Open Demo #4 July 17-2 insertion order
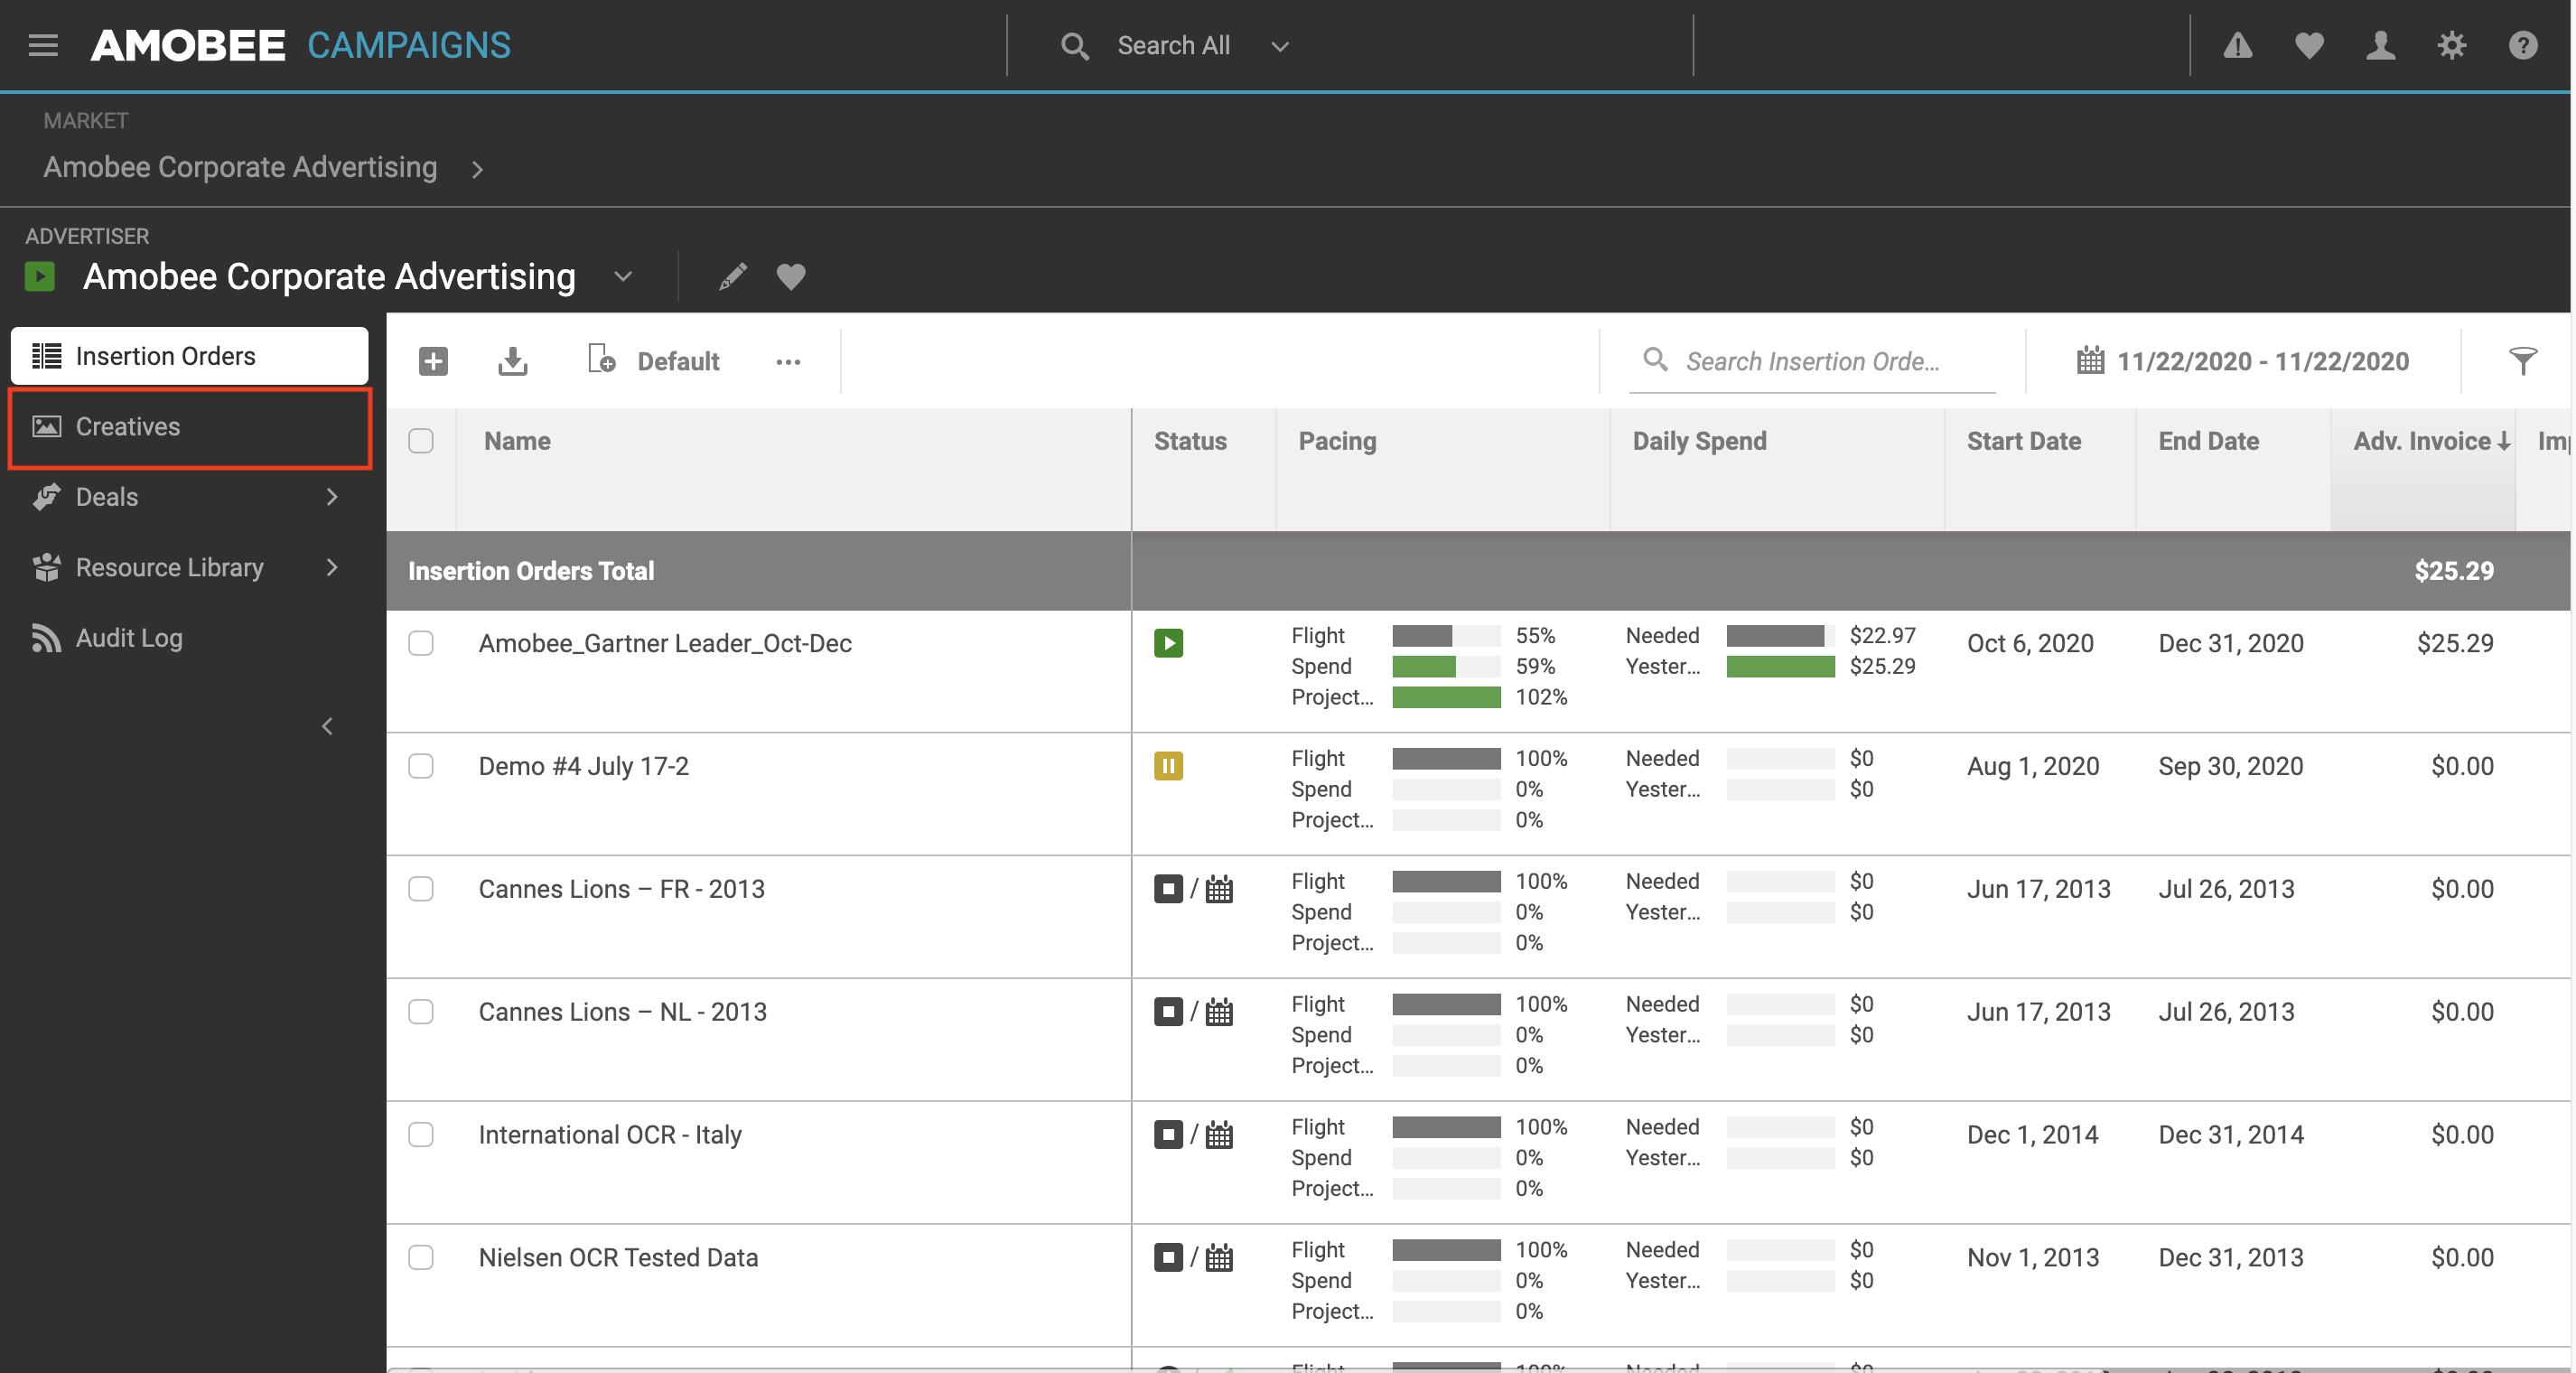The image size is (2576, 1373). tap(584, 766)
